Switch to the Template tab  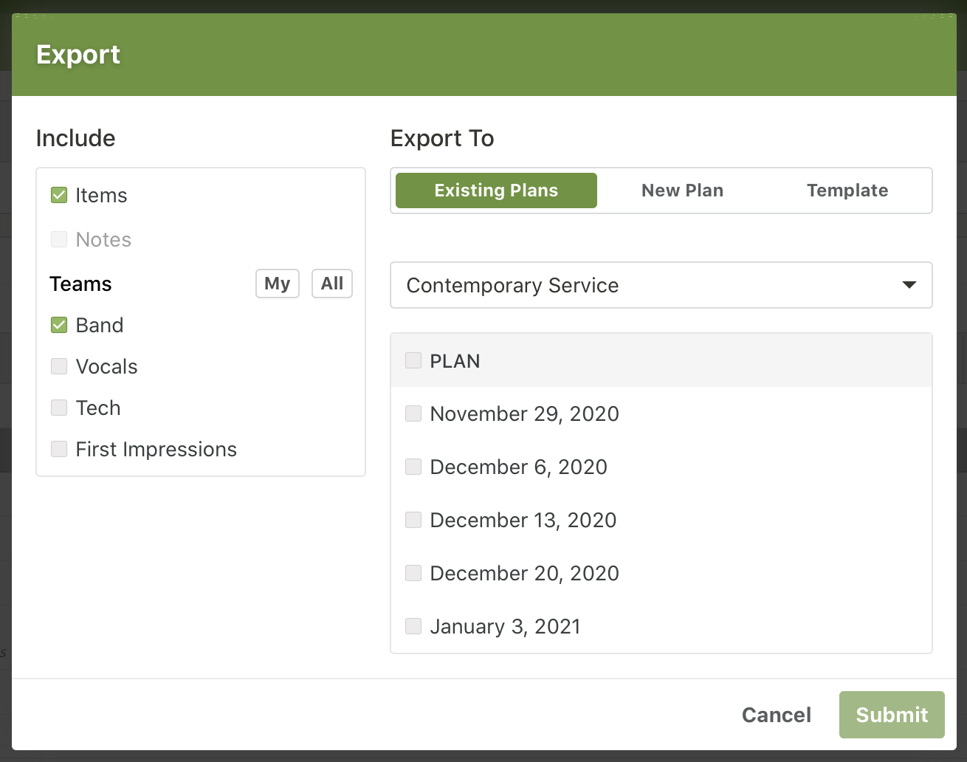coord(847,190)
